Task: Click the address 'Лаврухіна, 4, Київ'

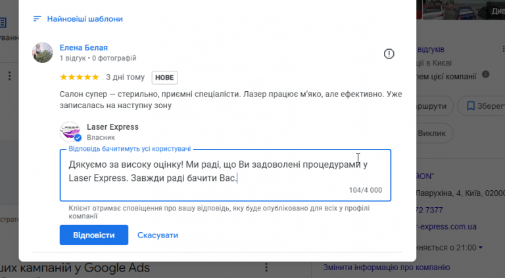Action: point(460,193)
